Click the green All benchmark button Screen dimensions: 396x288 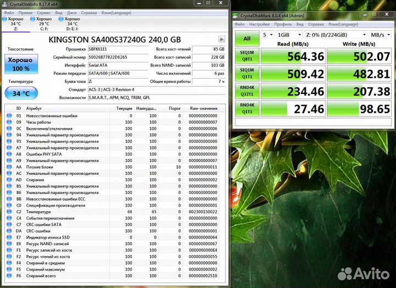tap(247, 38)
